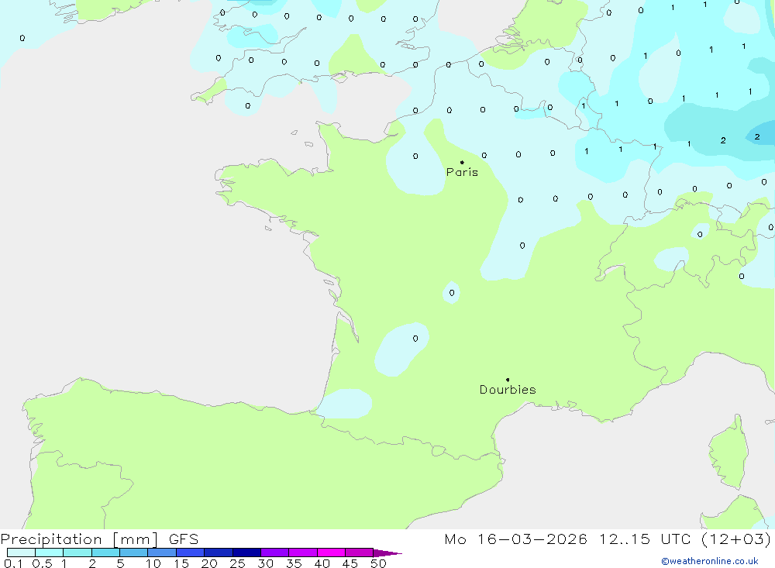
Task: Pick the 0.1–0.5 mm palest cyan legend swatch
Action: tap(21, 553)
